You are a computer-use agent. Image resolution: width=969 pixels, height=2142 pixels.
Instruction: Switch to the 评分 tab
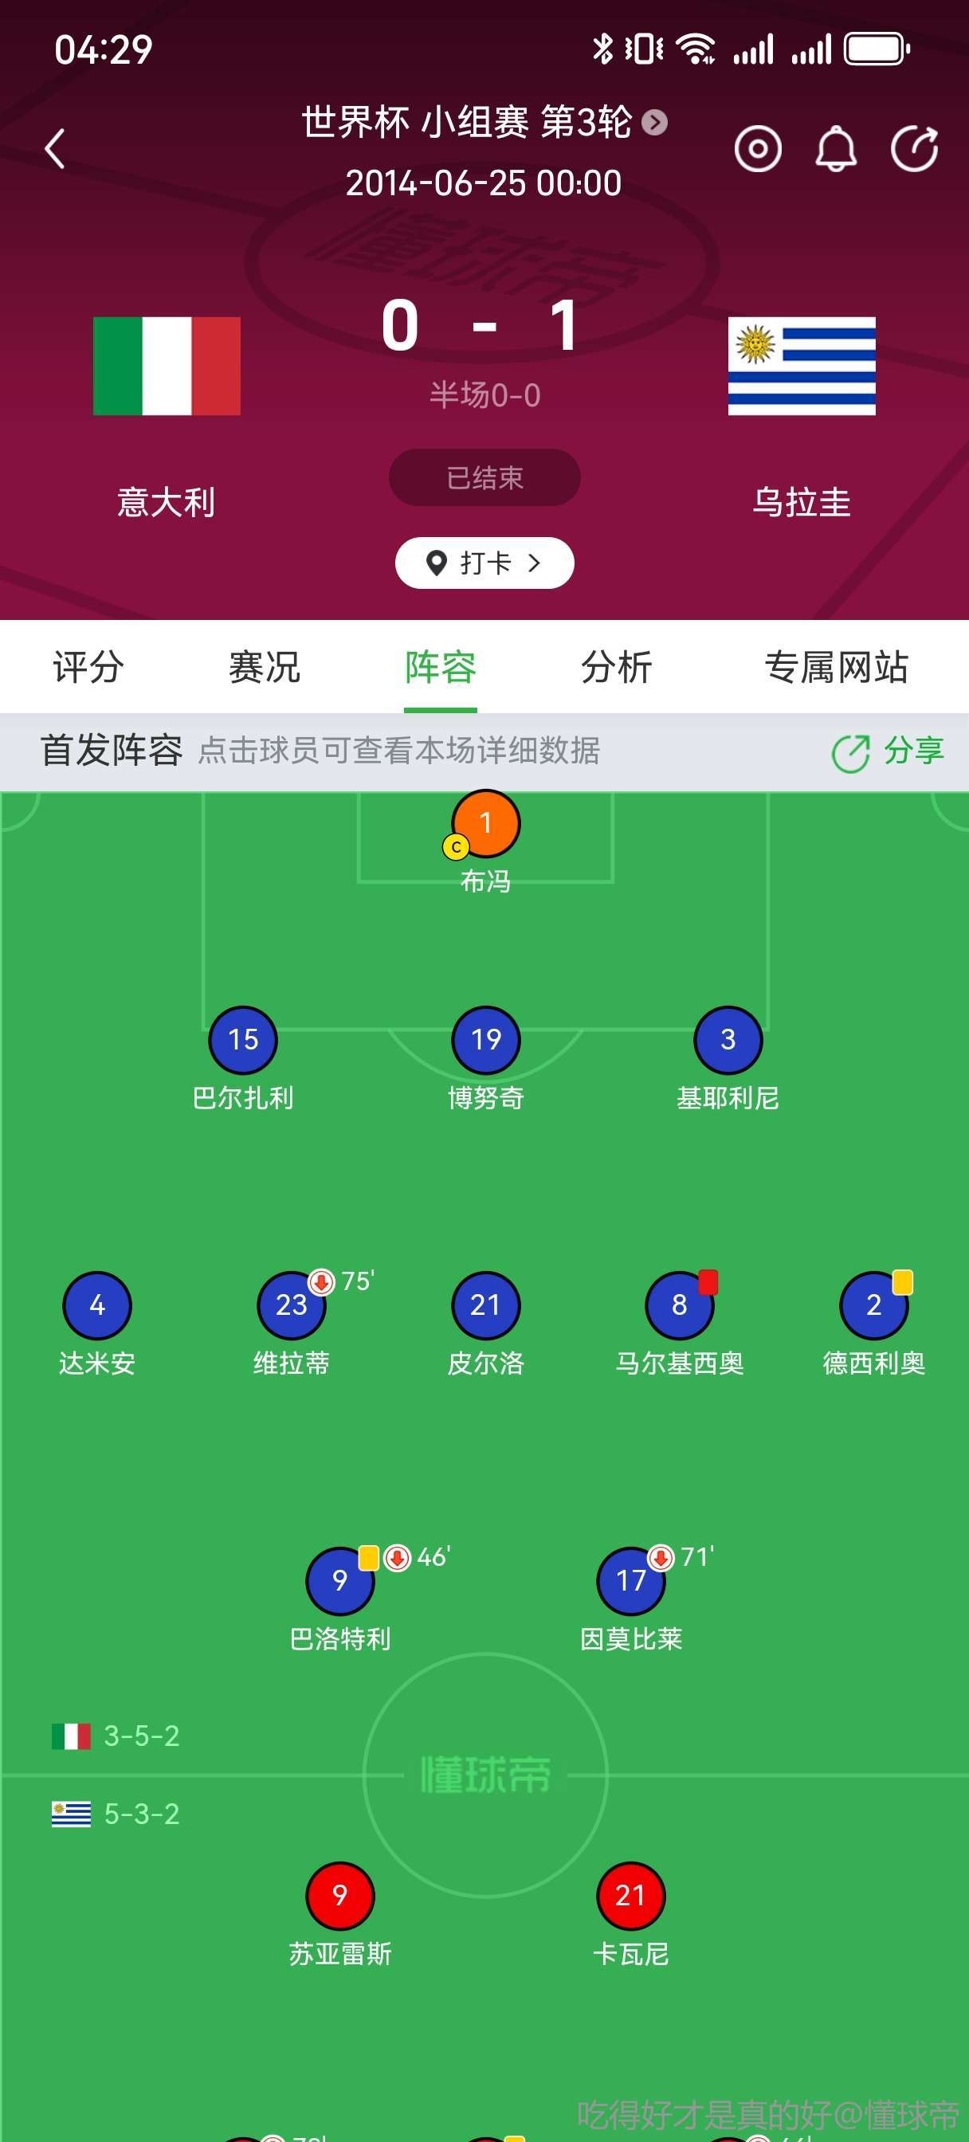click(x=88, y=667)
